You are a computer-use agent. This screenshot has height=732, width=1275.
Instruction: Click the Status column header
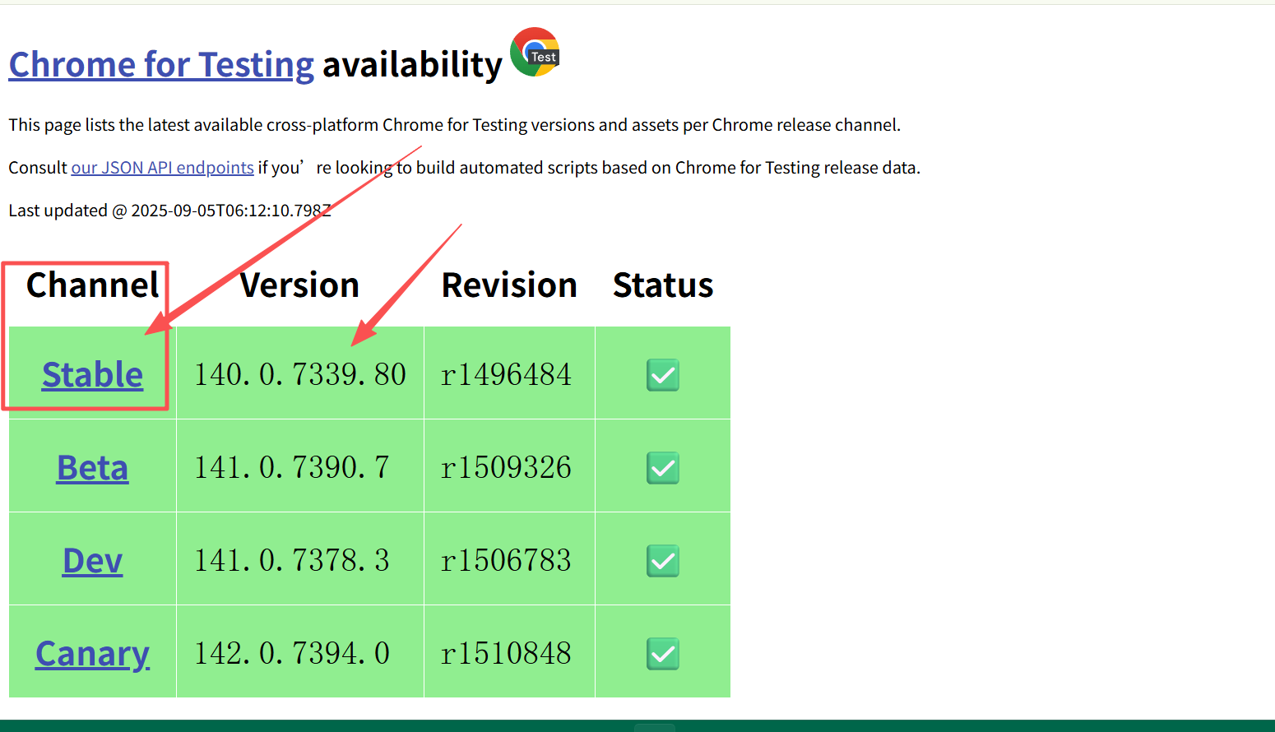point(663,285)
